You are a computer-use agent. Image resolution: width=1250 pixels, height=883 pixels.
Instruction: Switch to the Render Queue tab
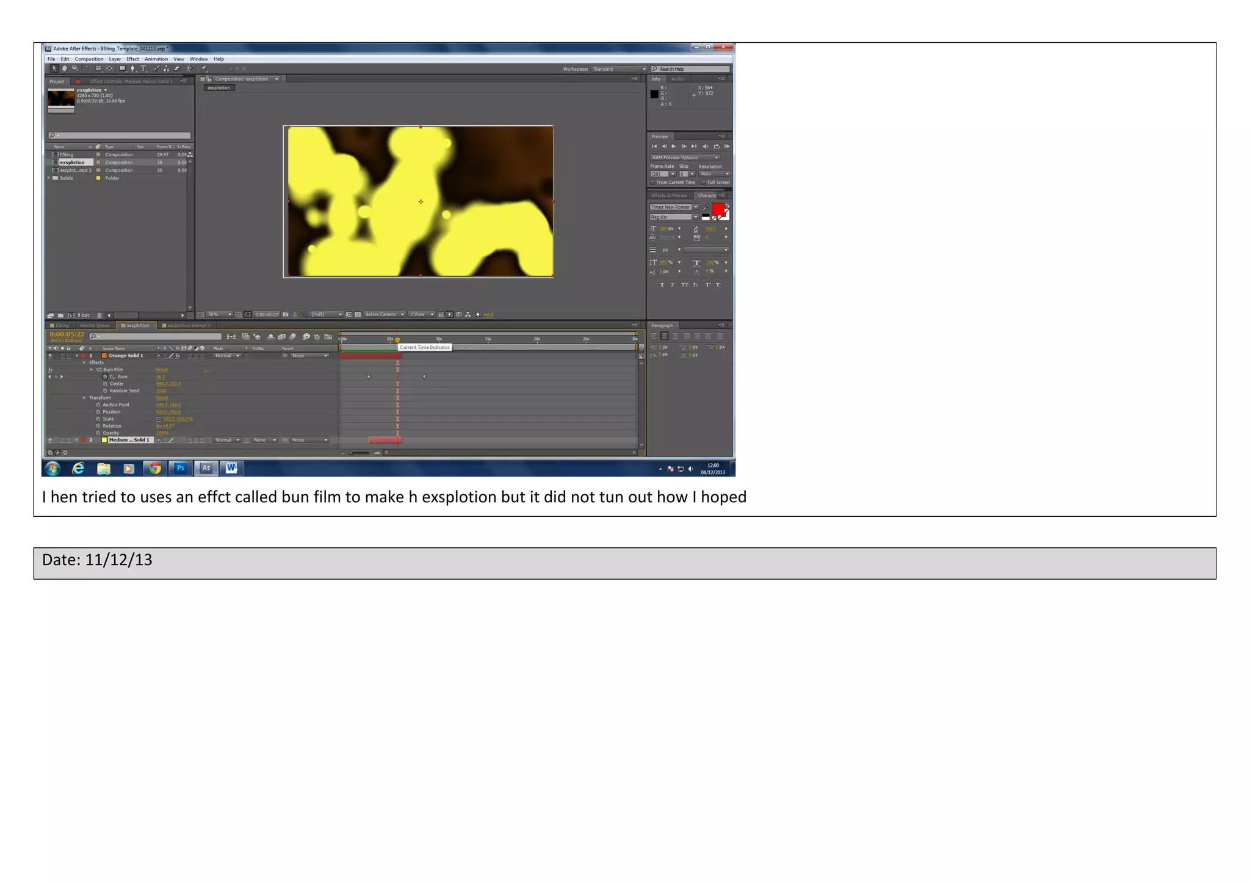point(95,326)
